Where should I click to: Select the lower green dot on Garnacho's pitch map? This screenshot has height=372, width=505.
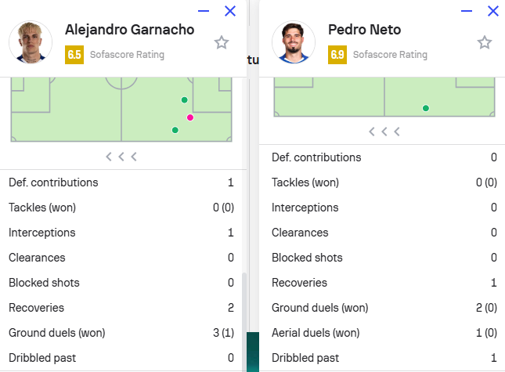[175, 130]
